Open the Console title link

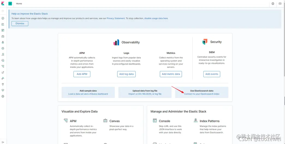point(165,121)
